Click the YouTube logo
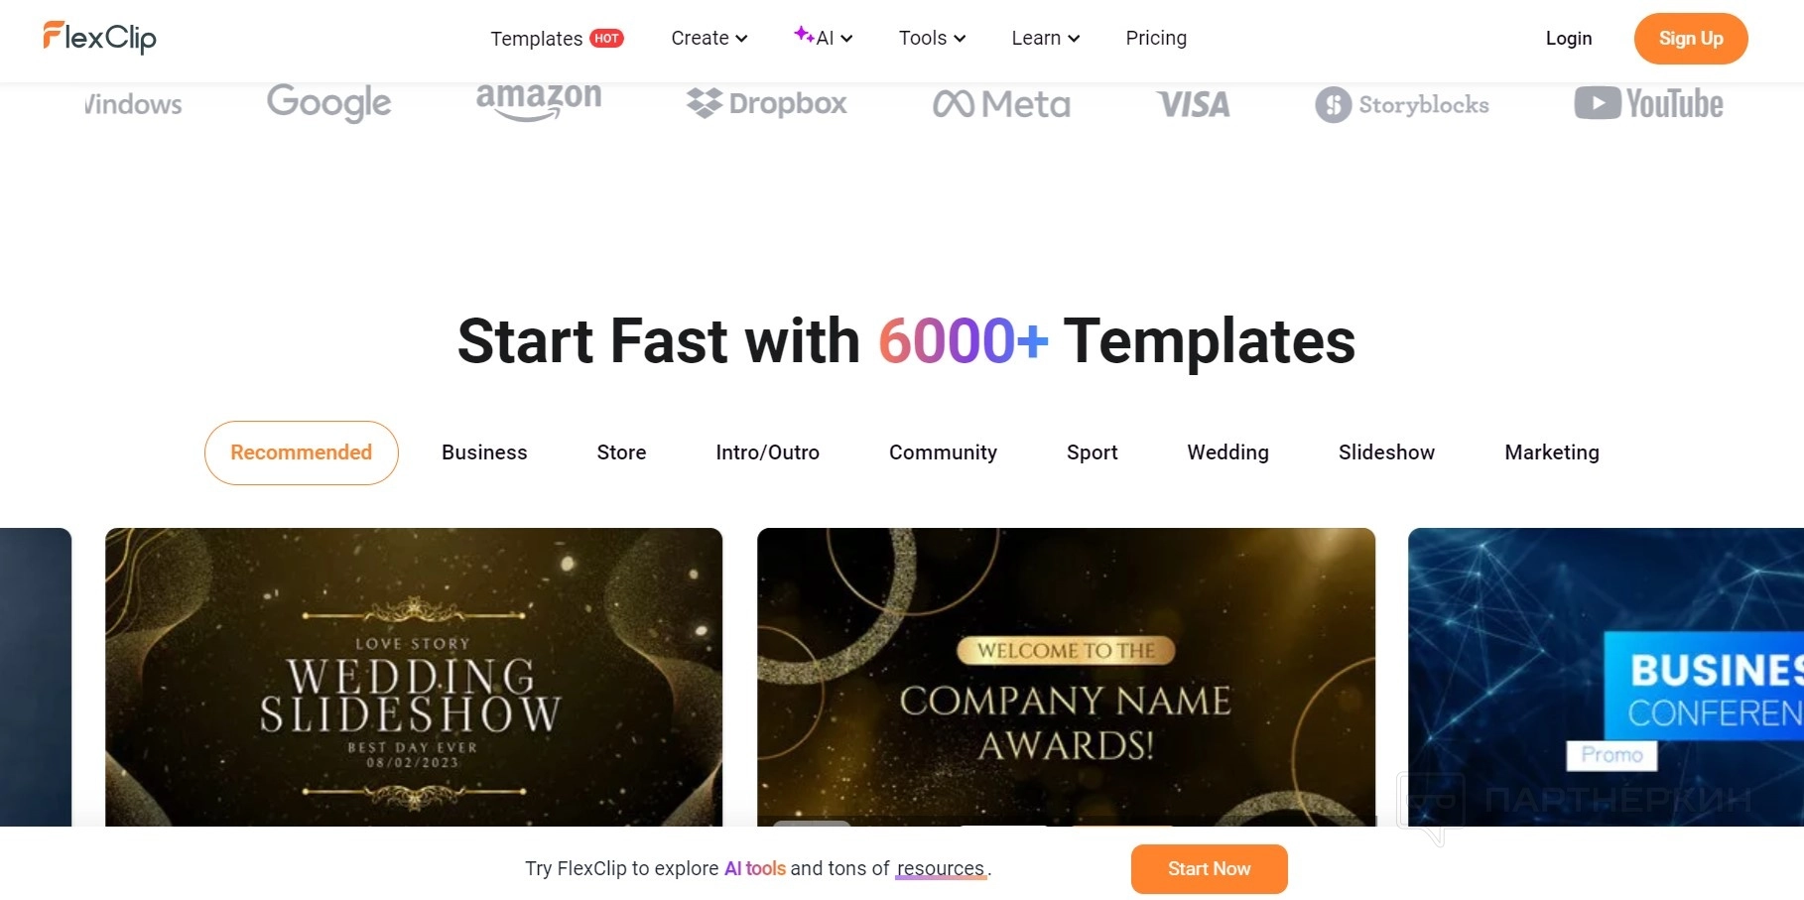Image resolution: width=1804 pixels, height=900 pixels. [x=1648, y=103]
